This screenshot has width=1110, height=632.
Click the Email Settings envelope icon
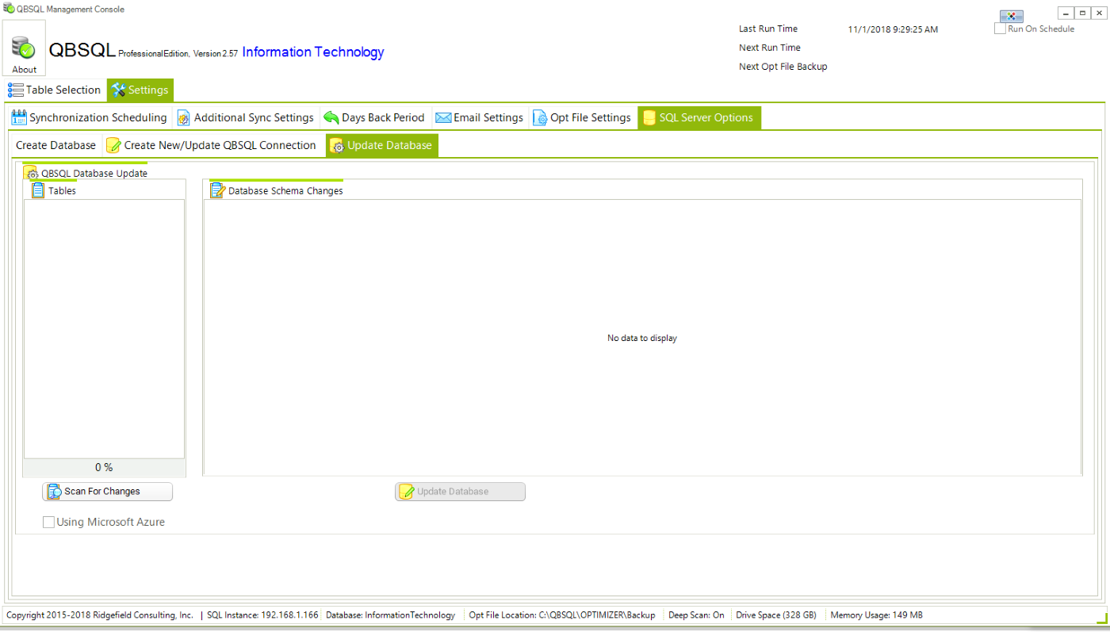coord(443,118)
